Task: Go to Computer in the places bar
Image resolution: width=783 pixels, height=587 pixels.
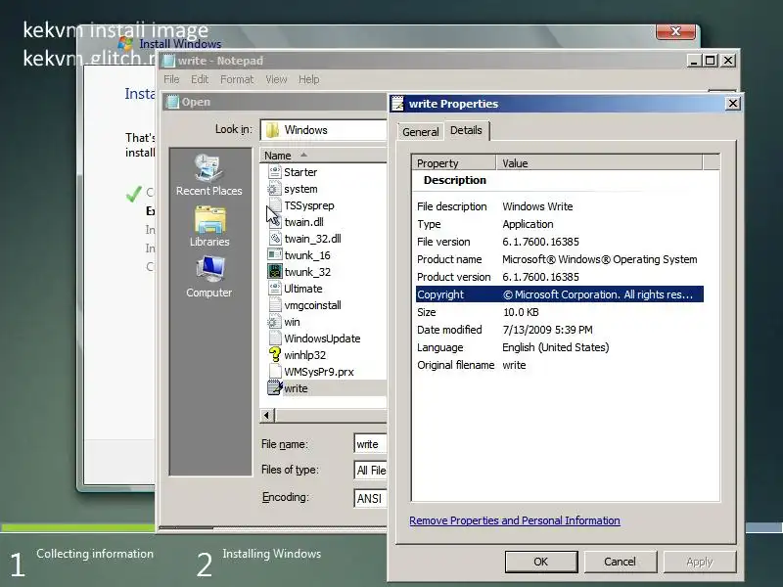Action: coord(209,277)
